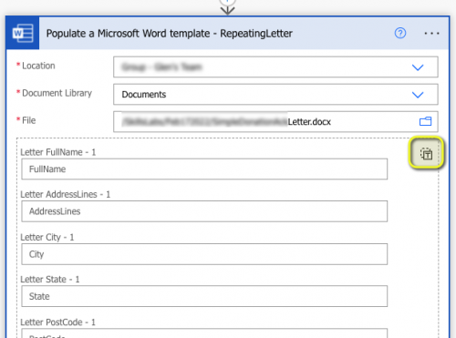Click the 'Letter State - 1' label
456x338 pixels.
tap(50, 280)
